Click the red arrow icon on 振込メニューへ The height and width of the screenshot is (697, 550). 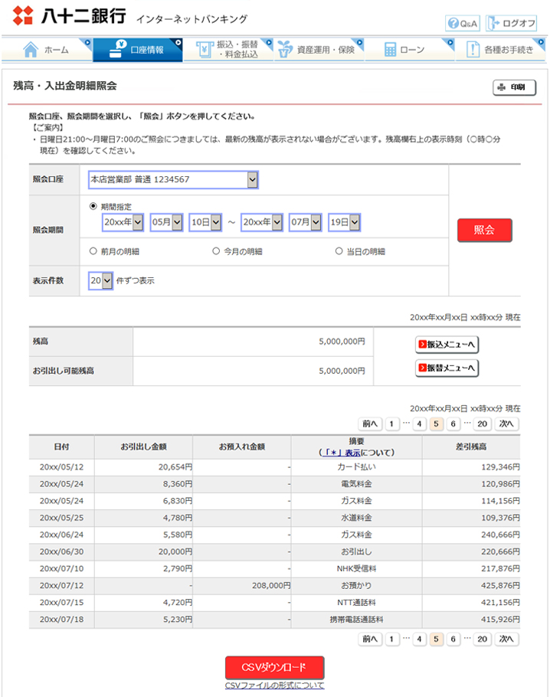(x=422, y=345)
